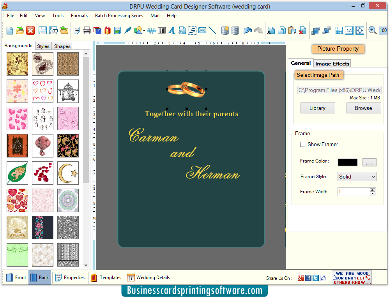Increase Frame Width with the up arrow

point(372,190)
